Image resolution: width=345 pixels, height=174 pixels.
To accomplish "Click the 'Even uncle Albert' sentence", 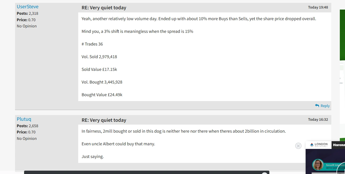I will pos(118,144).
